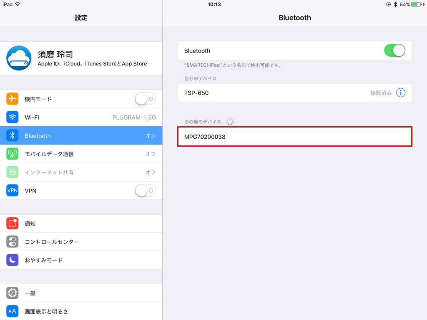Tap the General gear icon
The image size is (427, 320).
click(x=12, y=293)
